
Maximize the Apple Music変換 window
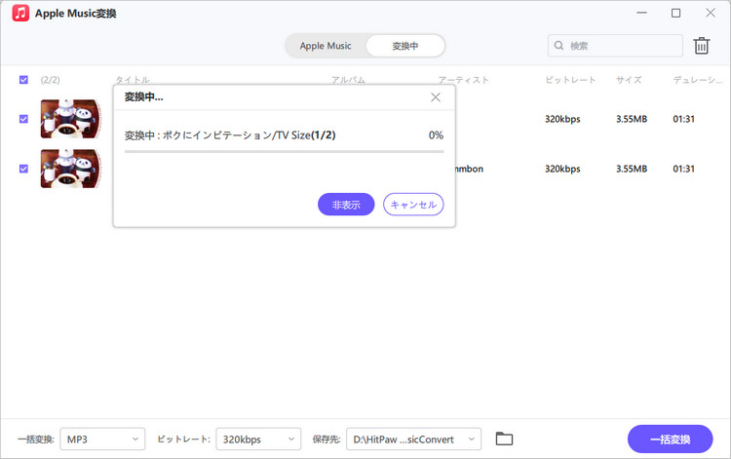tap(676, 13)
